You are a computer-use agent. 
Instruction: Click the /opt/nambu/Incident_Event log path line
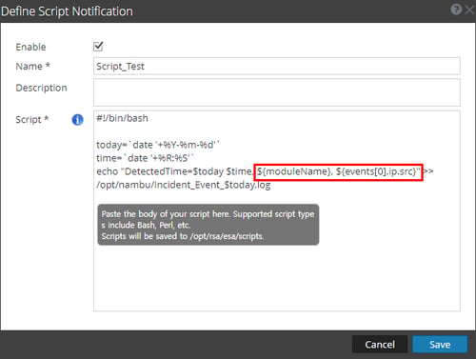(184, 185)
